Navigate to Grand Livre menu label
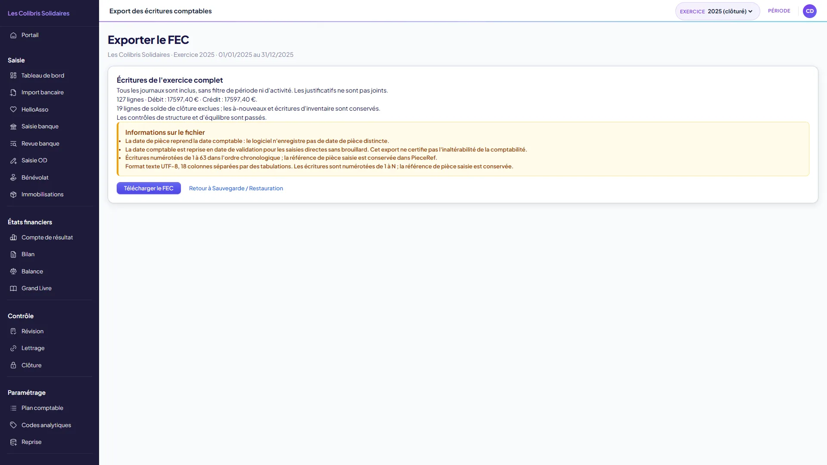Image resolution: width=827 pixels, height=465 pixels. point(37,288)
